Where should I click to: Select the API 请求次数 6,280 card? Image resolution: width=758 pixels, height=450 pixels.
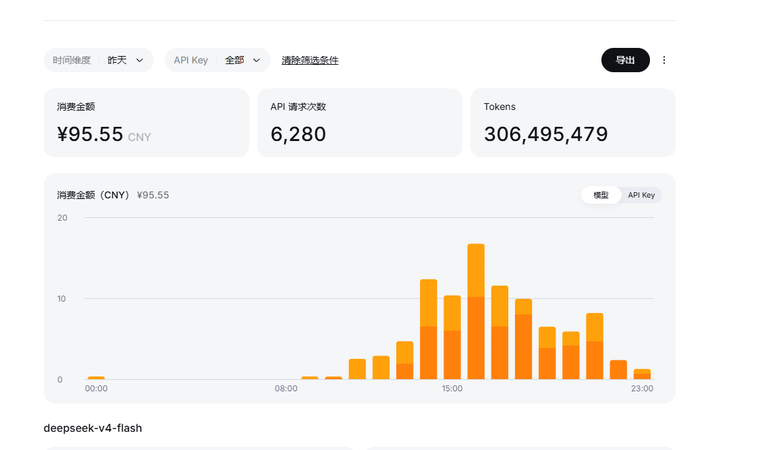tap(359, 122)
